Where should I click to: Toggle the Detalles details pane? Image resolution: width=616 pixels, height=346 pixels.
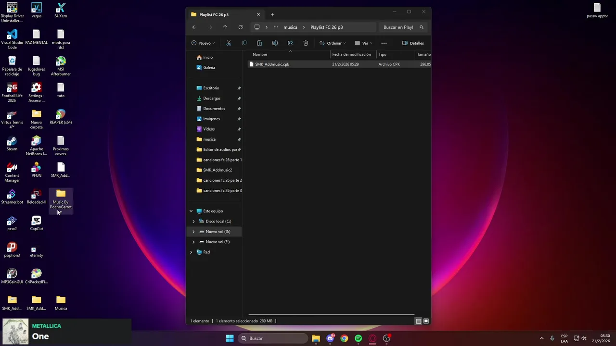pos(413,43)
